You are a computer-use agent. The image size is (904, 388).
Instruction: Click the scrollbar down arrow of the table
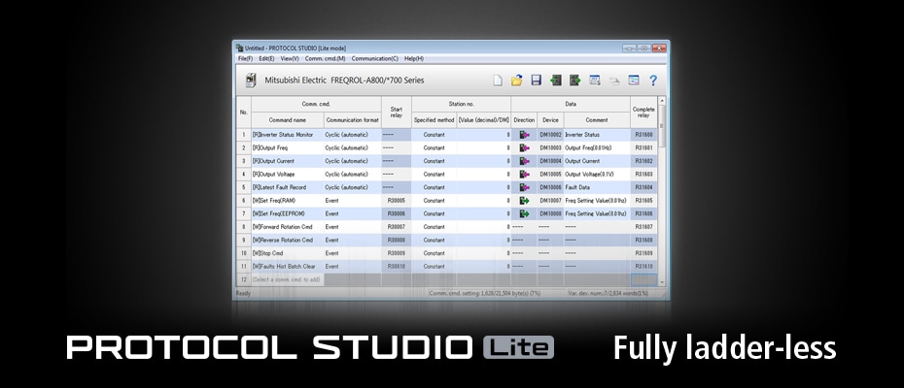tap(662, 282)
